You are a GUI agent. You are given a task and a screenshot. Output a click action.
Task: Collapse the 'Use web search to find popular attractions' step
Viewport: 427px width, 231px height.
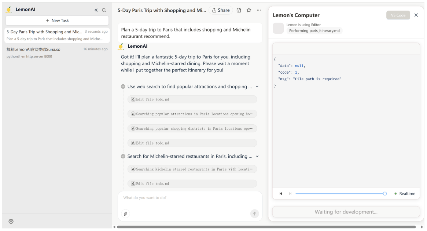click(257, 87)
